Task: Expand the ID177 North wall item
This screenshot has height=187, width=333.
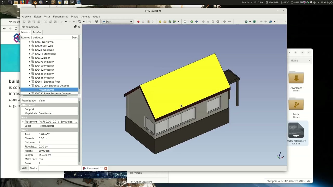Action: pyautogui.click(x=29, y=42)
